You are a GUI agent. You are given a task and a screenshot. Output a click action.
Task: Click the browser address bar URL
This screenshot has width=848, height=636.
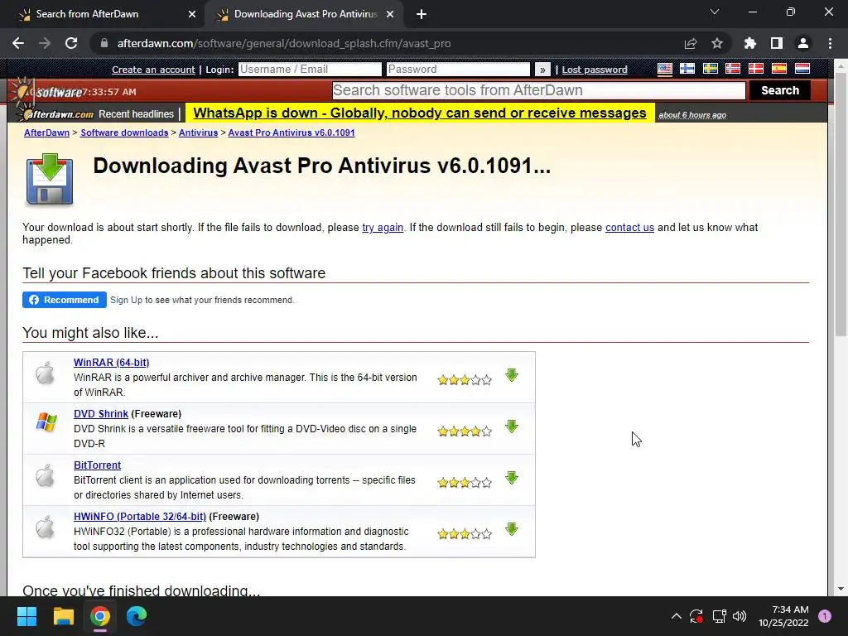(x=284, y=43)
